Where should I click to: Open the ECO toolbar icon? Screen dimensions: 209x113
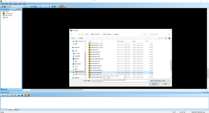(38, 6)
